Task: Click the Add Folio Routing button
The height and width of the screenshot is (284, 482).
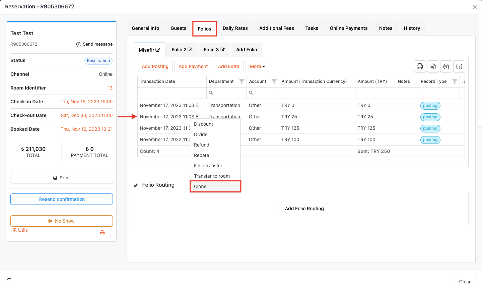Action: click(301, 209)
